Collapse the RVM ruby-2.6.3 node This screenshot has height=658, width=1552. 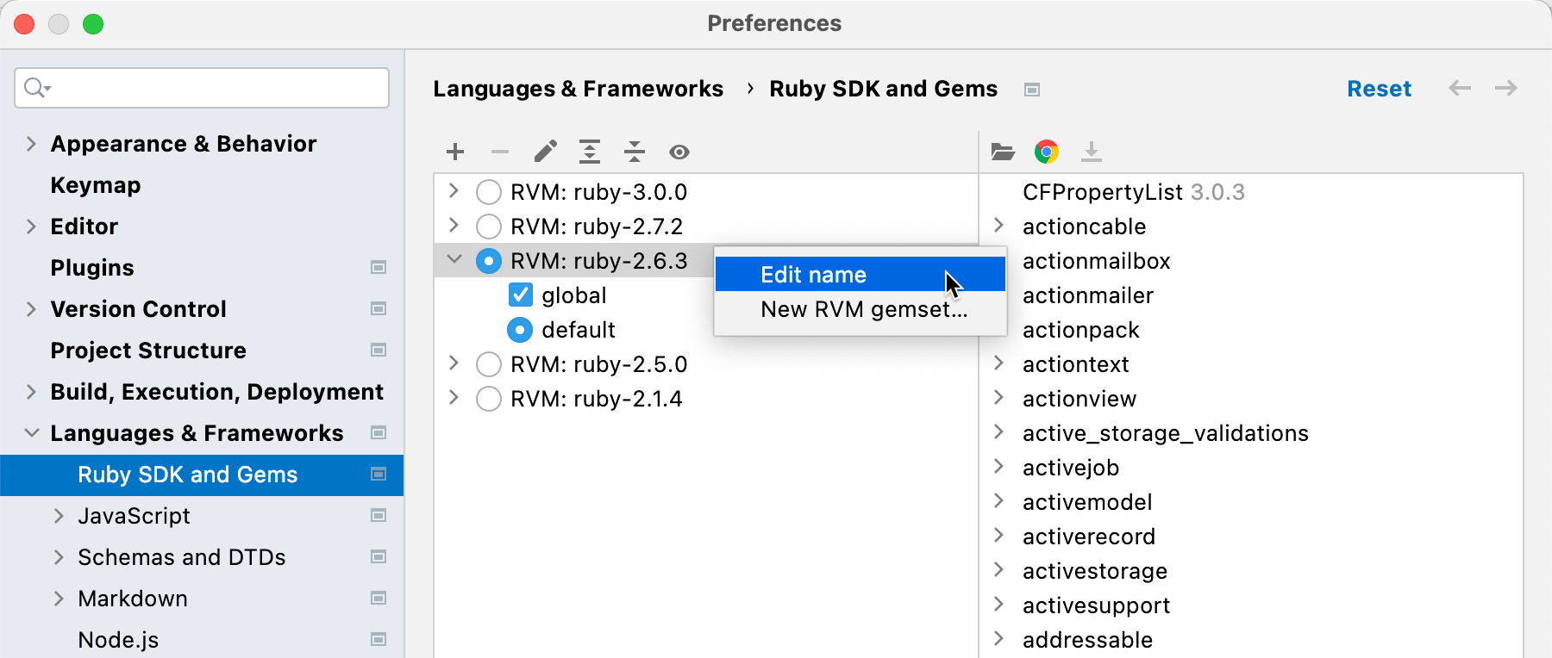point(454,259)
